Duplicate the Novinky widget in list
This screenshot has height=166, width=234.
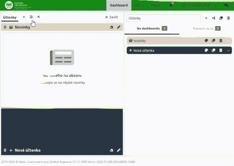coord(213,41)
